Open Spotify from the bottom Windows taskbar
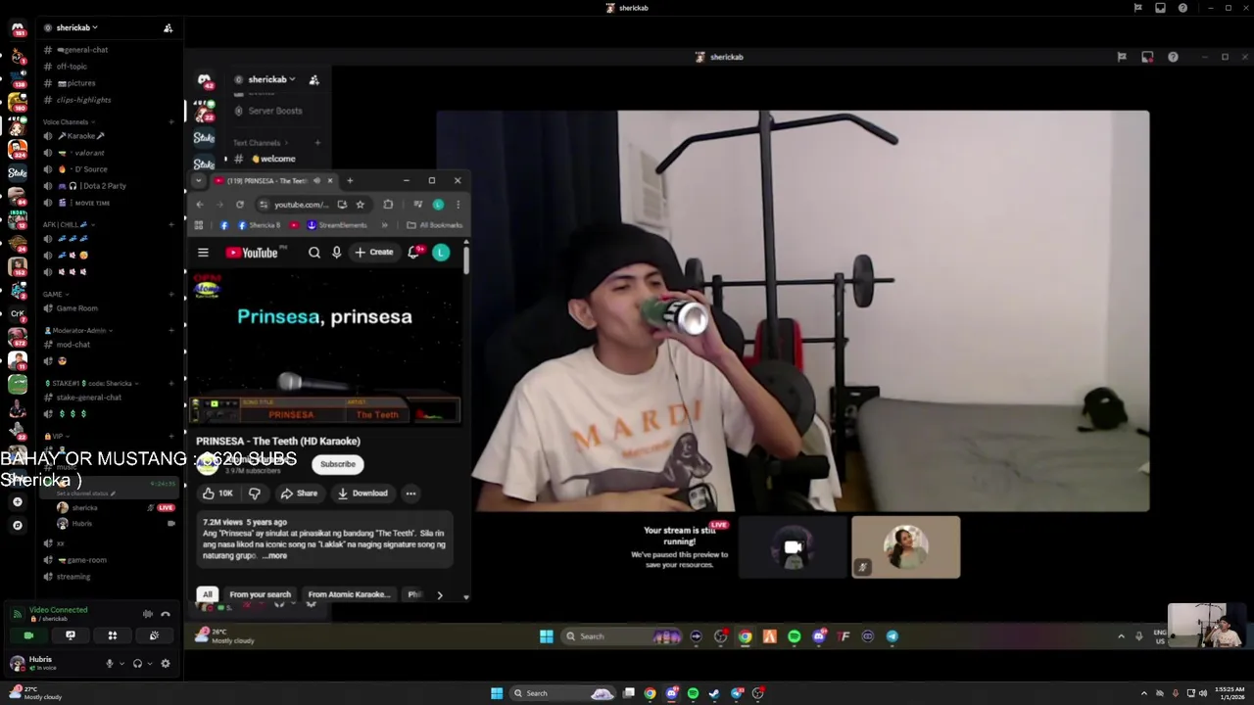This screenshot has height=705, width=1254. pyautogui.click(x=693, y=693)
